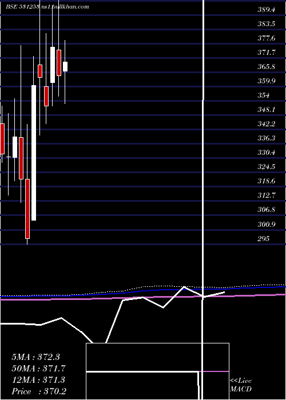Screen dimensions: 286x400
Task: Click the 377.6 price axis label
Action: point(267,38)
